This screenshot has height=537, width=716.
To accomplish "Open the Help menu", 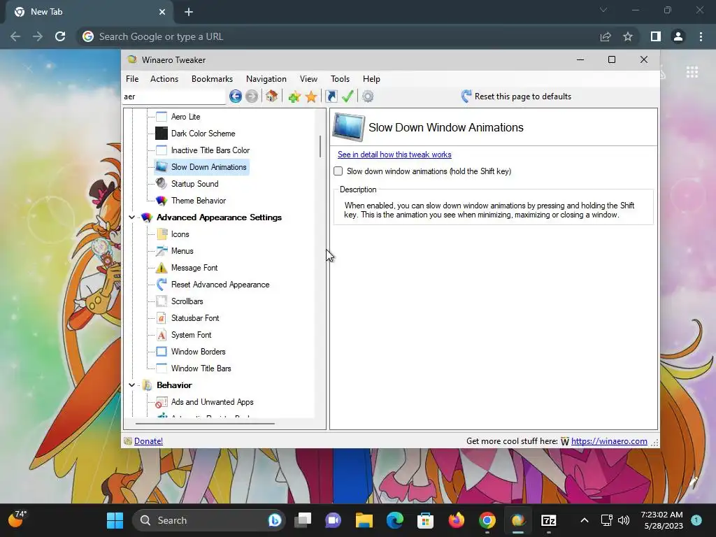I will (371, 78).
